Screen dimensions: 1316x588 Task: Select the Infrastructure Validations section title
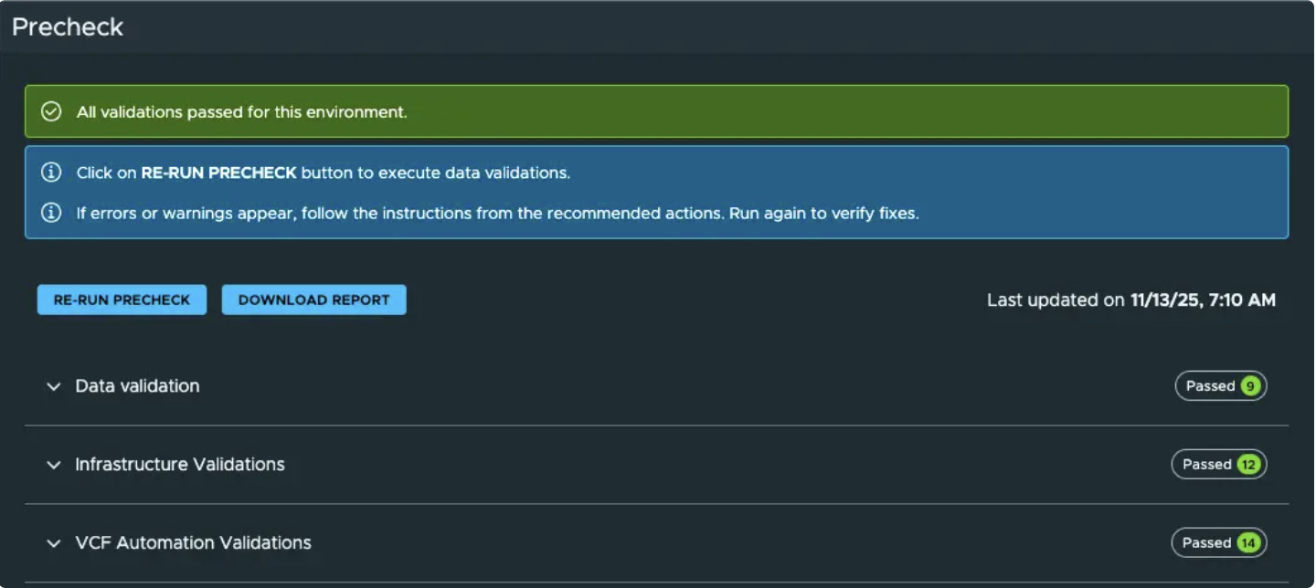click(x=180, y=465)
